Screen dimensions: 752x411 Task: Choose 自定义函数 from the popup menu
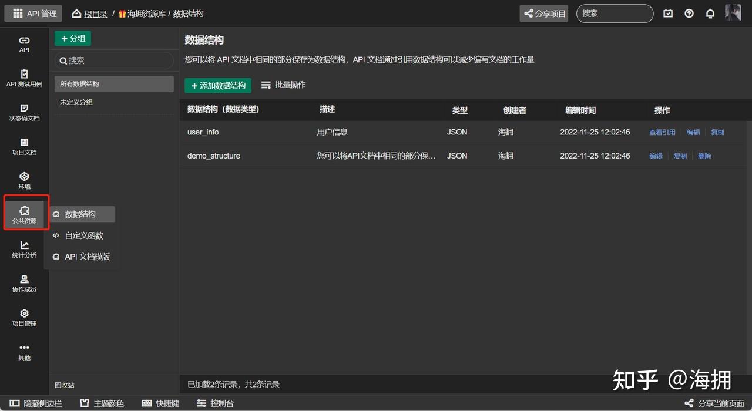tap(82, 235)
